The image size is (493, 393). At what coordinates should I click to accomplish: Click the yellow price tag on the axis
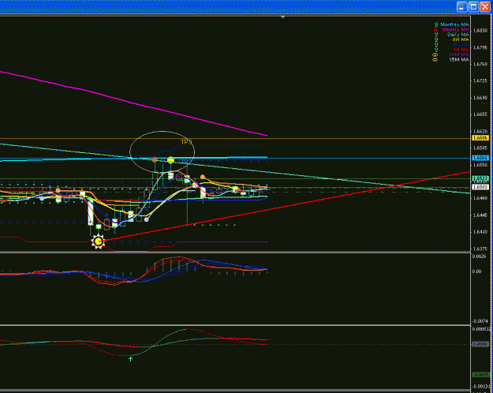coord(480,138)
